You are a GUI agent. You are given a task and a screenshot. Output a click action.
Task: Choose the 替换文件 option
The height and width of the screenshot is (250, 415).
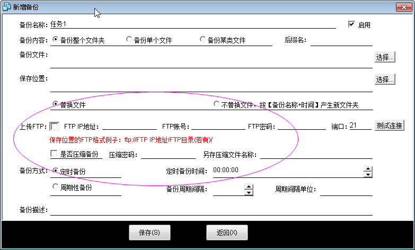pyautogui.click(x=56, y=104)
